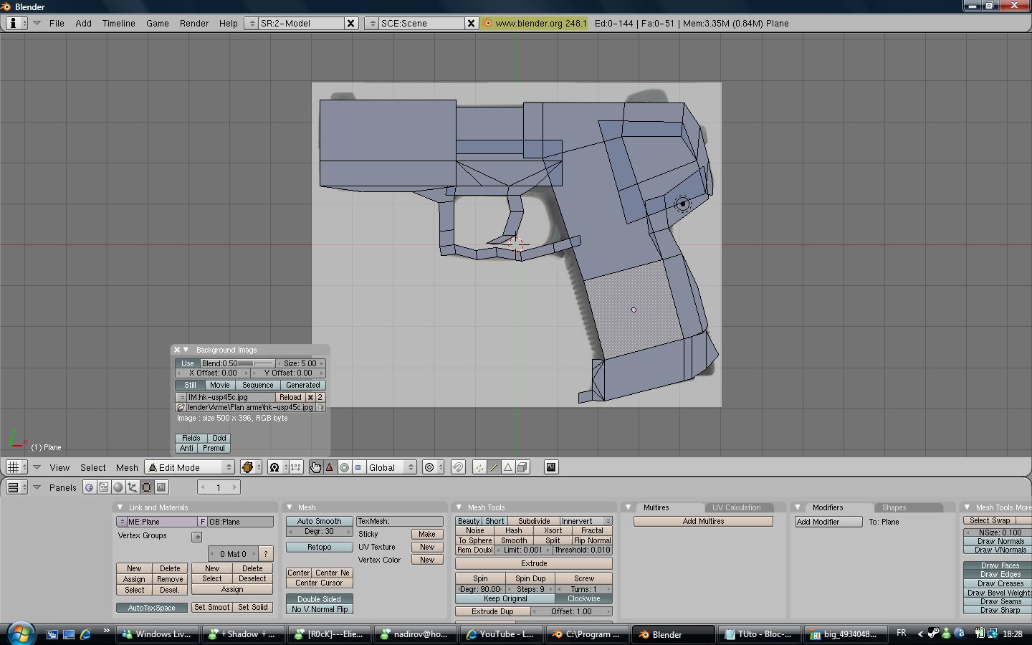Image resolution: width=1032 pixels, height=645 pixels.
Task: Select the Shading context sphere icon
Action: 118,487
